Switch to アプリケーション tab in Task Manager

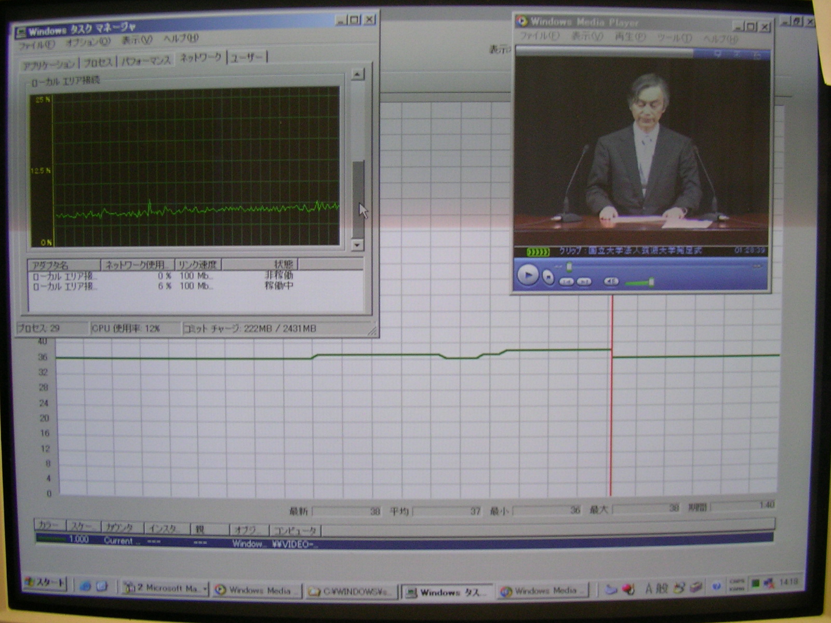tap(49, 65)
